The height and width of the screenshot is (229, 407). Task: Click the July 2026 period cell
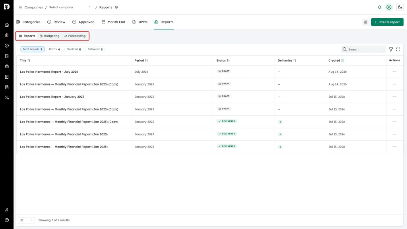point(141,72)
